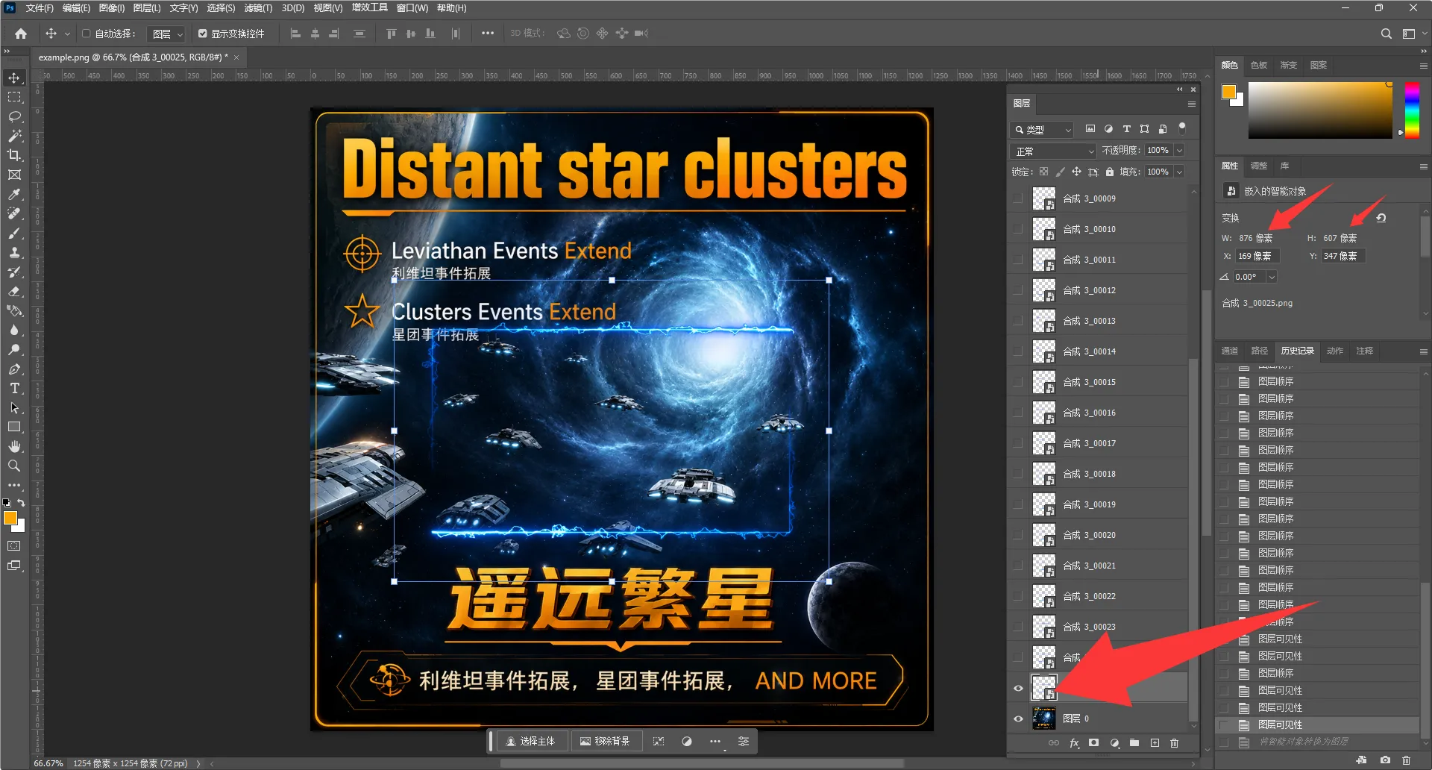
Task: Select the Crop tool
Action: pyautogui.click(x=14, y=155)
